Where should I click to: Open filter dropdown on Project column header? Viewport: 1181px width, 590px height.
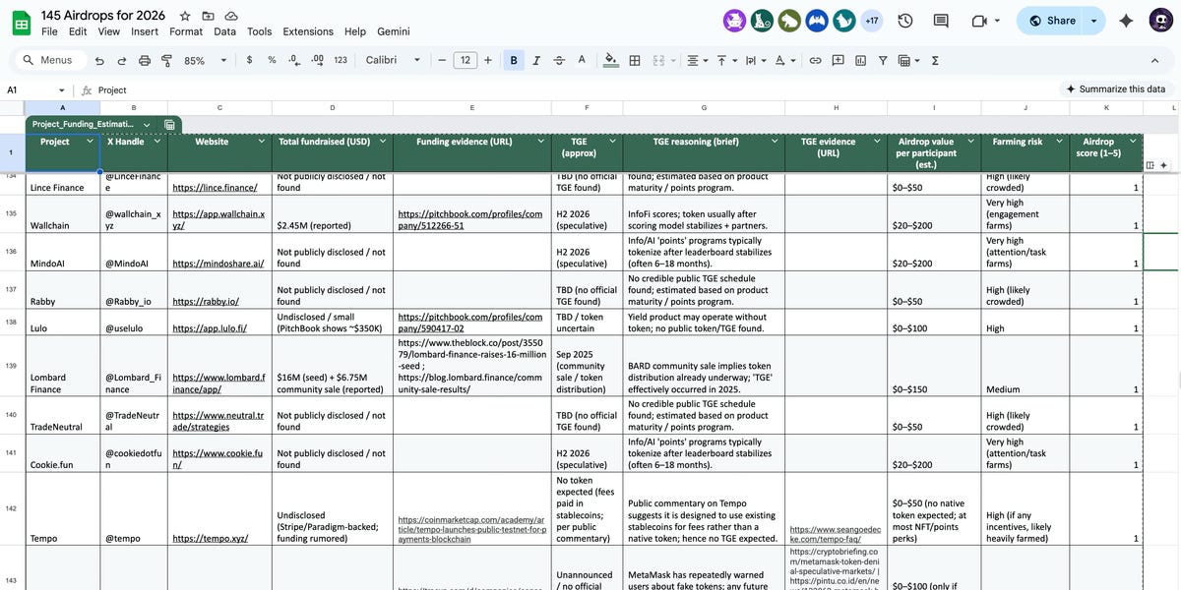tap(90, 142)
